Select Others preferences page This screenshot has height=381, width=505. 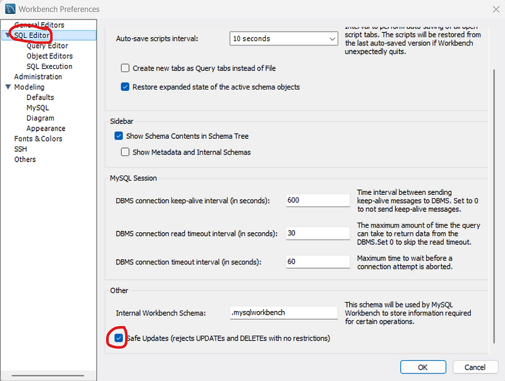click(25, 160)
